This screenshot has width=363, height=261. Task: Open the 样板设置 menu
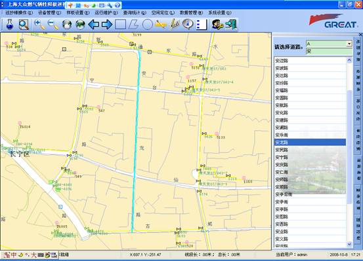pos(77,12)
